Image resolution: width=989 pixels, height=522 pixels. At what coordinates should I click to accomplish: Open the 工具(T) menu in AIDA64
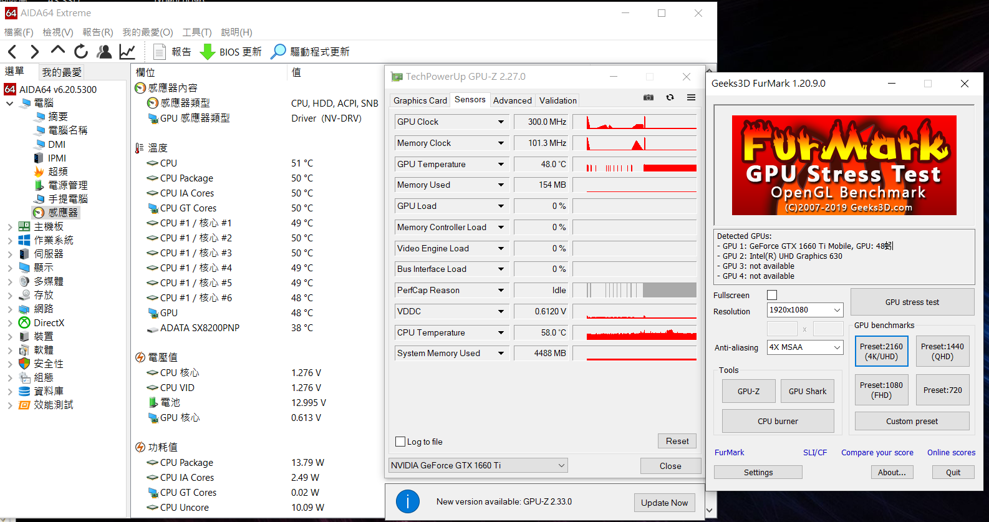(x=196, y=32)
